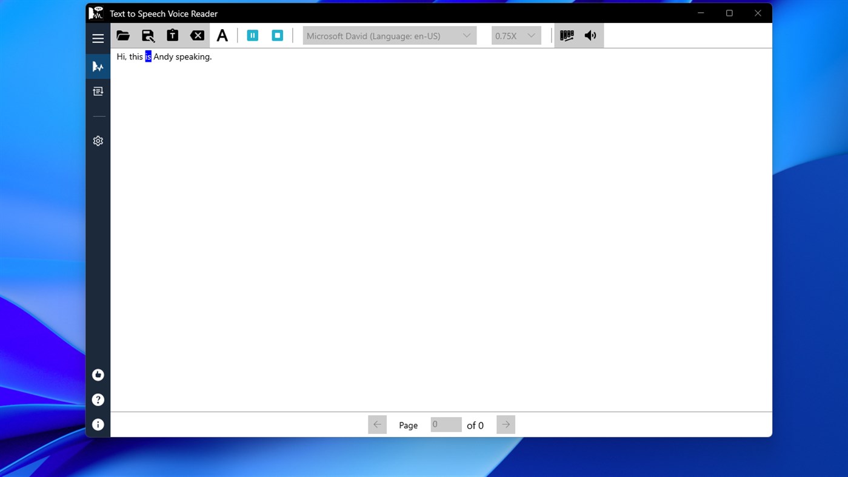Open help via the question mark icon
848x477 pixels.
pyautogui.click(x=98, y=400)
